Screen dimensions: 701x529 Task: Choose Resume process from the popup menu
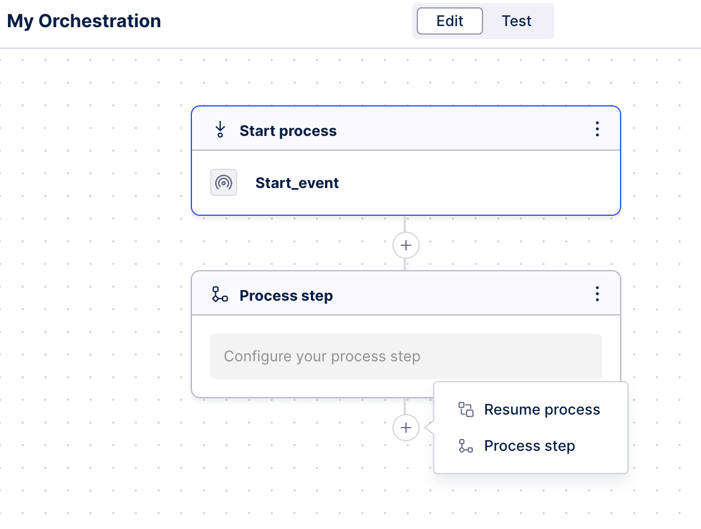pos(541,409)
